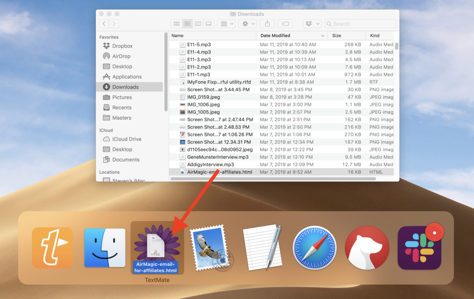Open Desktop under Favorites
Image resolution: width=474 pixels, height=299 pixels.
[x=129, y=66]
